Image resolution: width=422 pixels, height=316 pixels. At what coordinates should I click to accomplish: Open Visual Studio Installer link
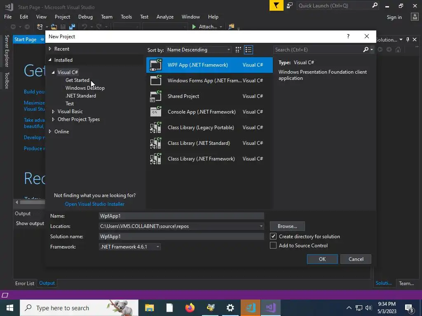(95, 204)
